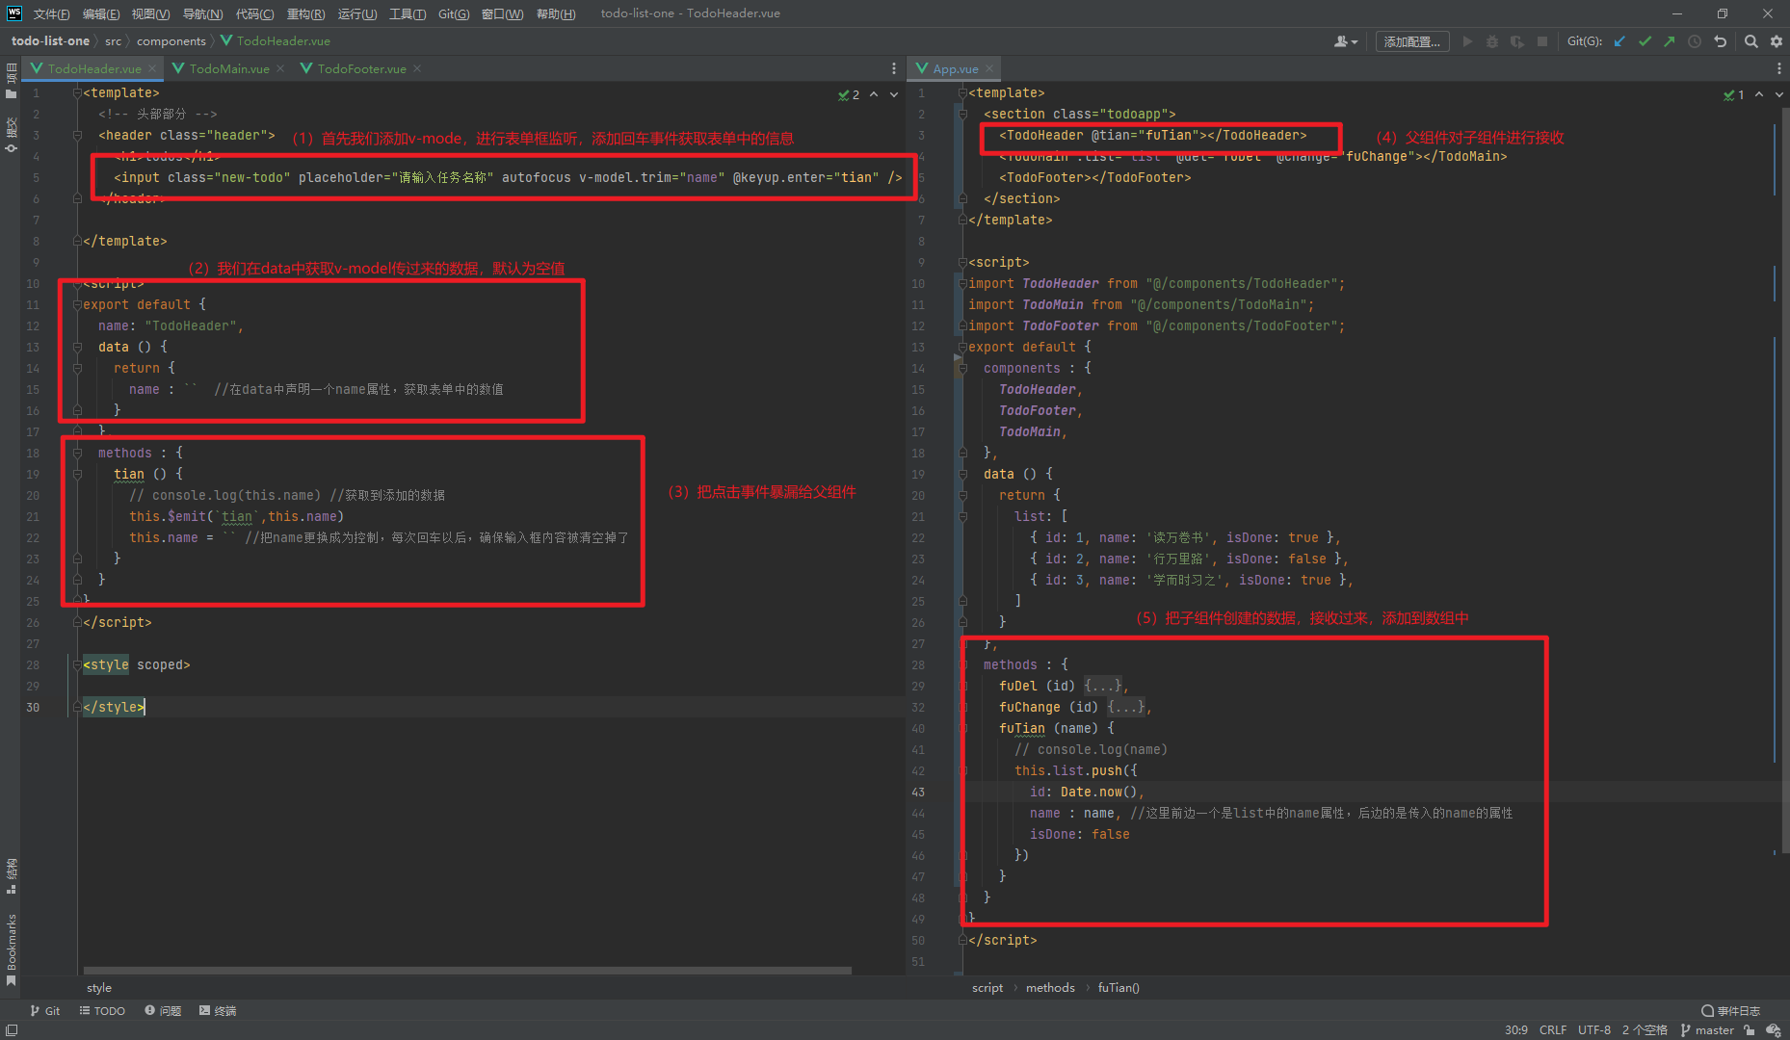Click the IDE status cloud settings icon
Viewport: 1790px width, 1040px height.
(1773, 1030)
